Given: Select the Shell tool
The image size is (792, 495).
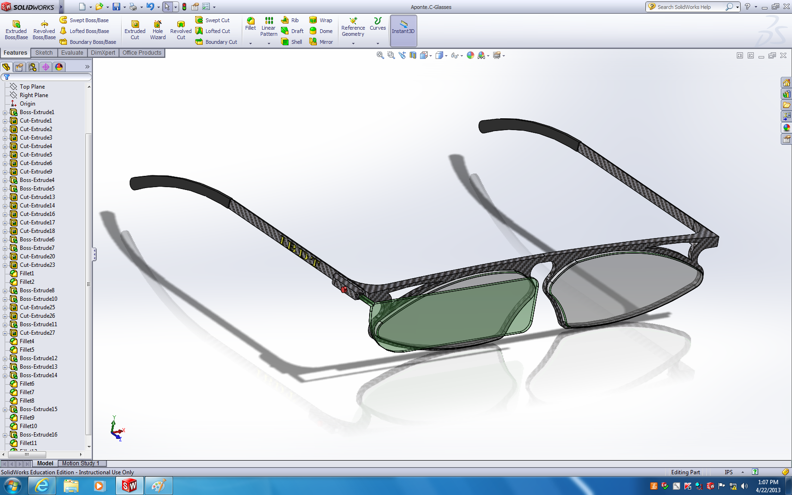Looking at the screenshot, I should click(291, 42).
